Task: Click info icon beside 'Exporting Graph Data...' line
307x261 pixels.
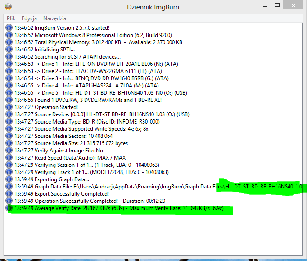Action: pyautogui.click(x=9, y=179)
